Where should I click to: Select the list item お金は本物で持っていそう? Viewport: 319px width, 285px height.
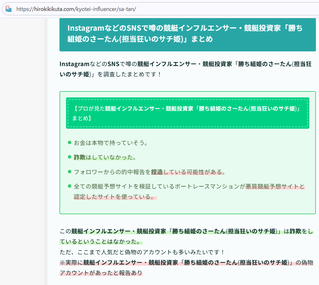(111, 143)
